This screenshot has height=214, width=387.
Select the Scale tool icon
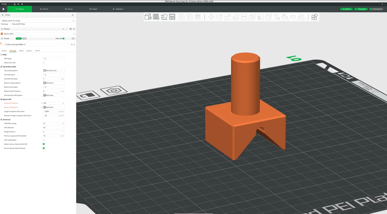click(x=227, y=17)
